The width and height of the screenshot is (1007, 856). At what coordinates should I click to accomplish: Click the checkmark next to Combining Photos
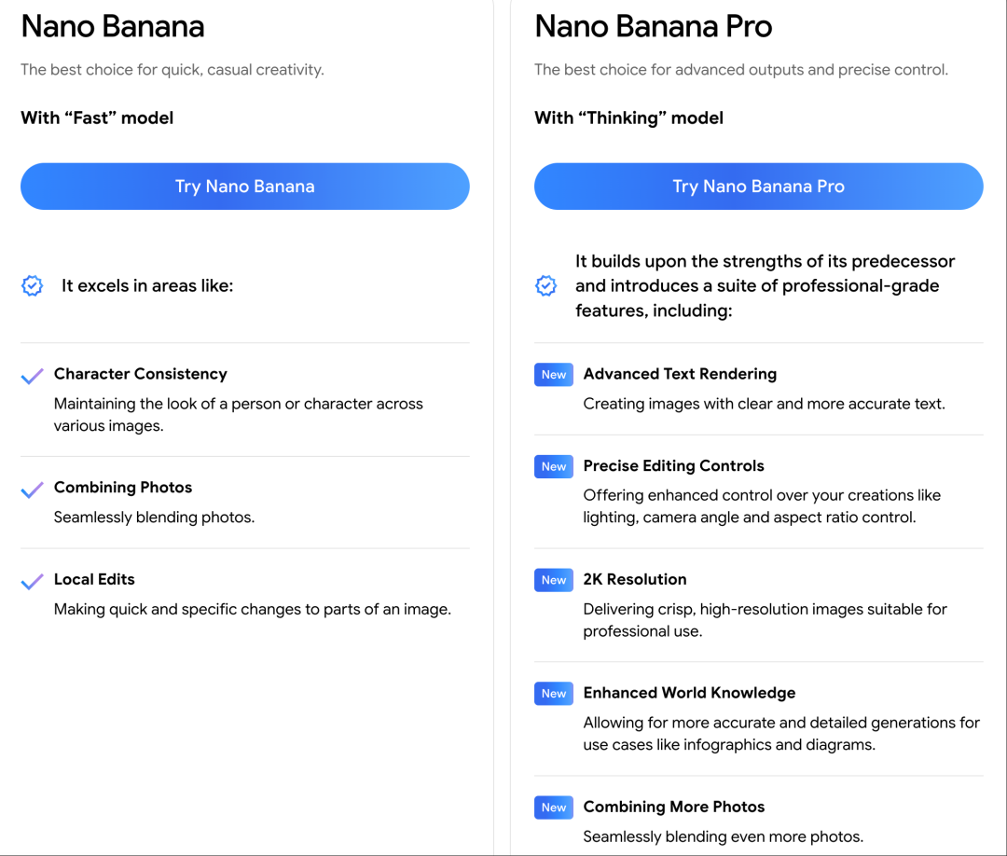click(33, 490)
